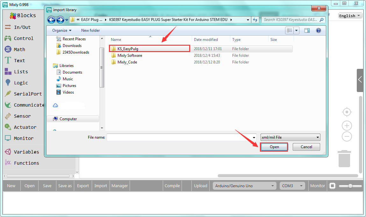
Task: Click the Back navigation arrow in dialog
Action: [x=51, y=20]
